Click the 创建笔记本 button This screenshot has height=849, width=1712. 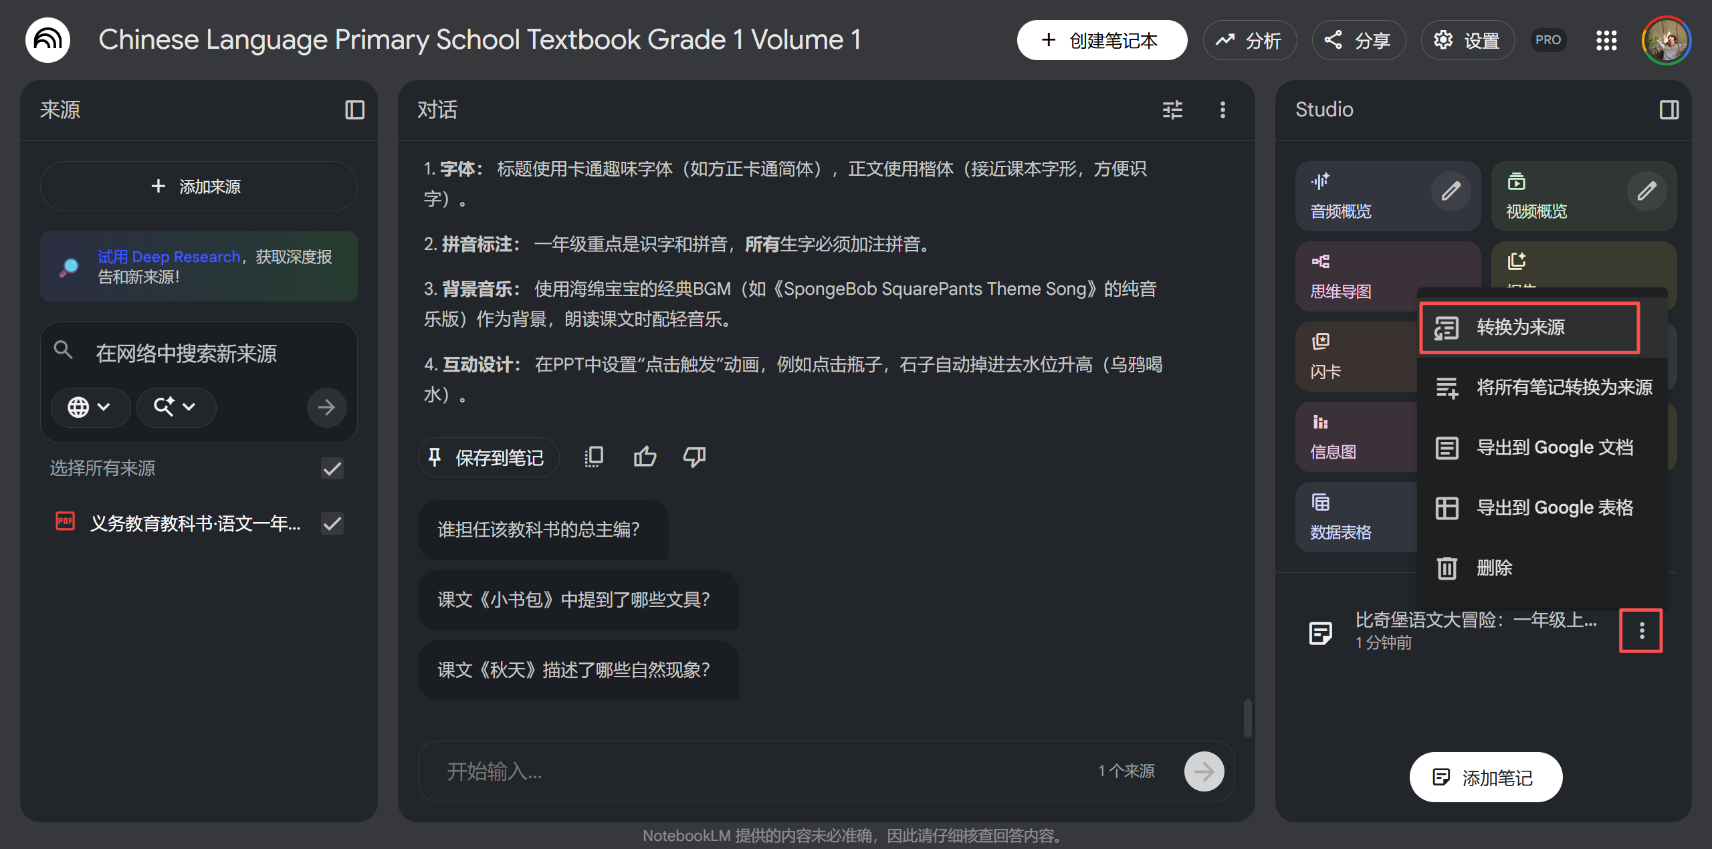[x=1101, y=40]
